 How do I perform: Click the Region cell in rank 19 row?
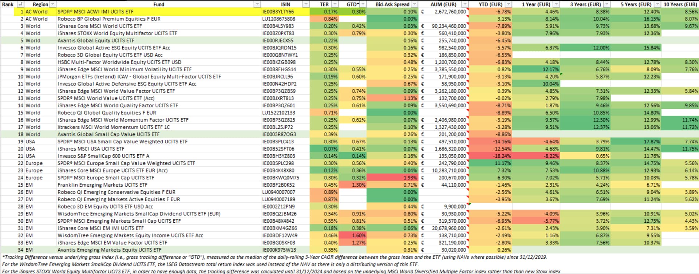[x=40, y=142]
